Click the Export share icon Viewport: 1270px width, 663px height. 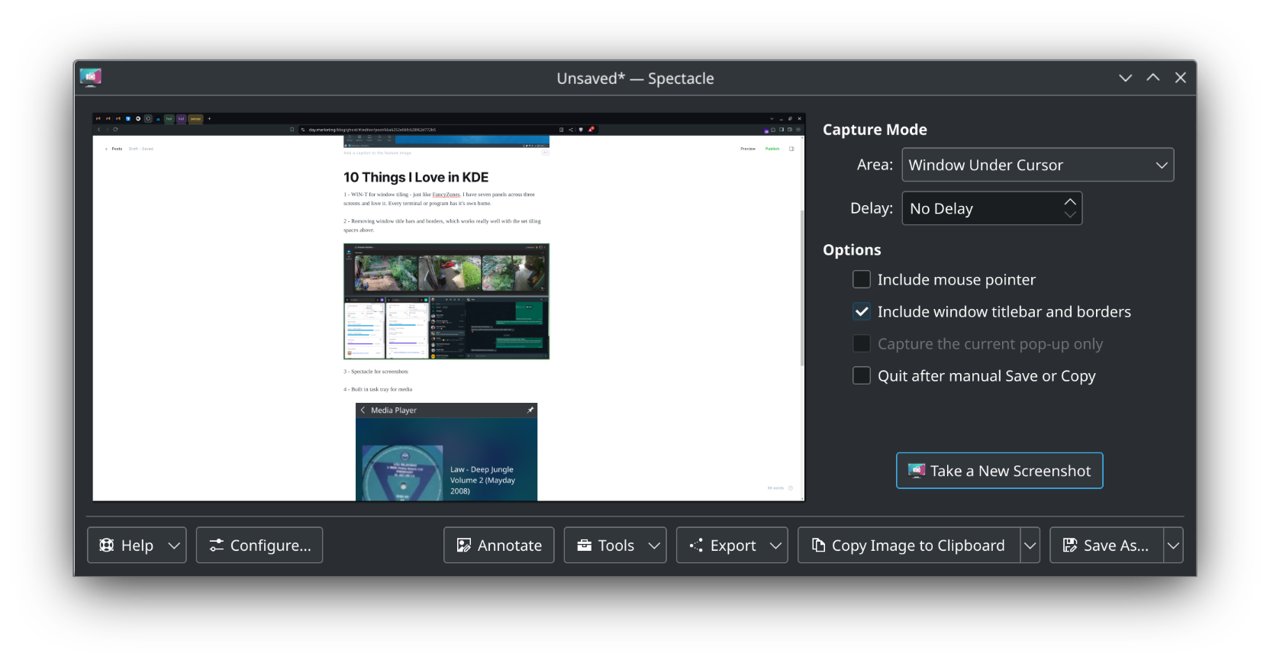[696, 545]
